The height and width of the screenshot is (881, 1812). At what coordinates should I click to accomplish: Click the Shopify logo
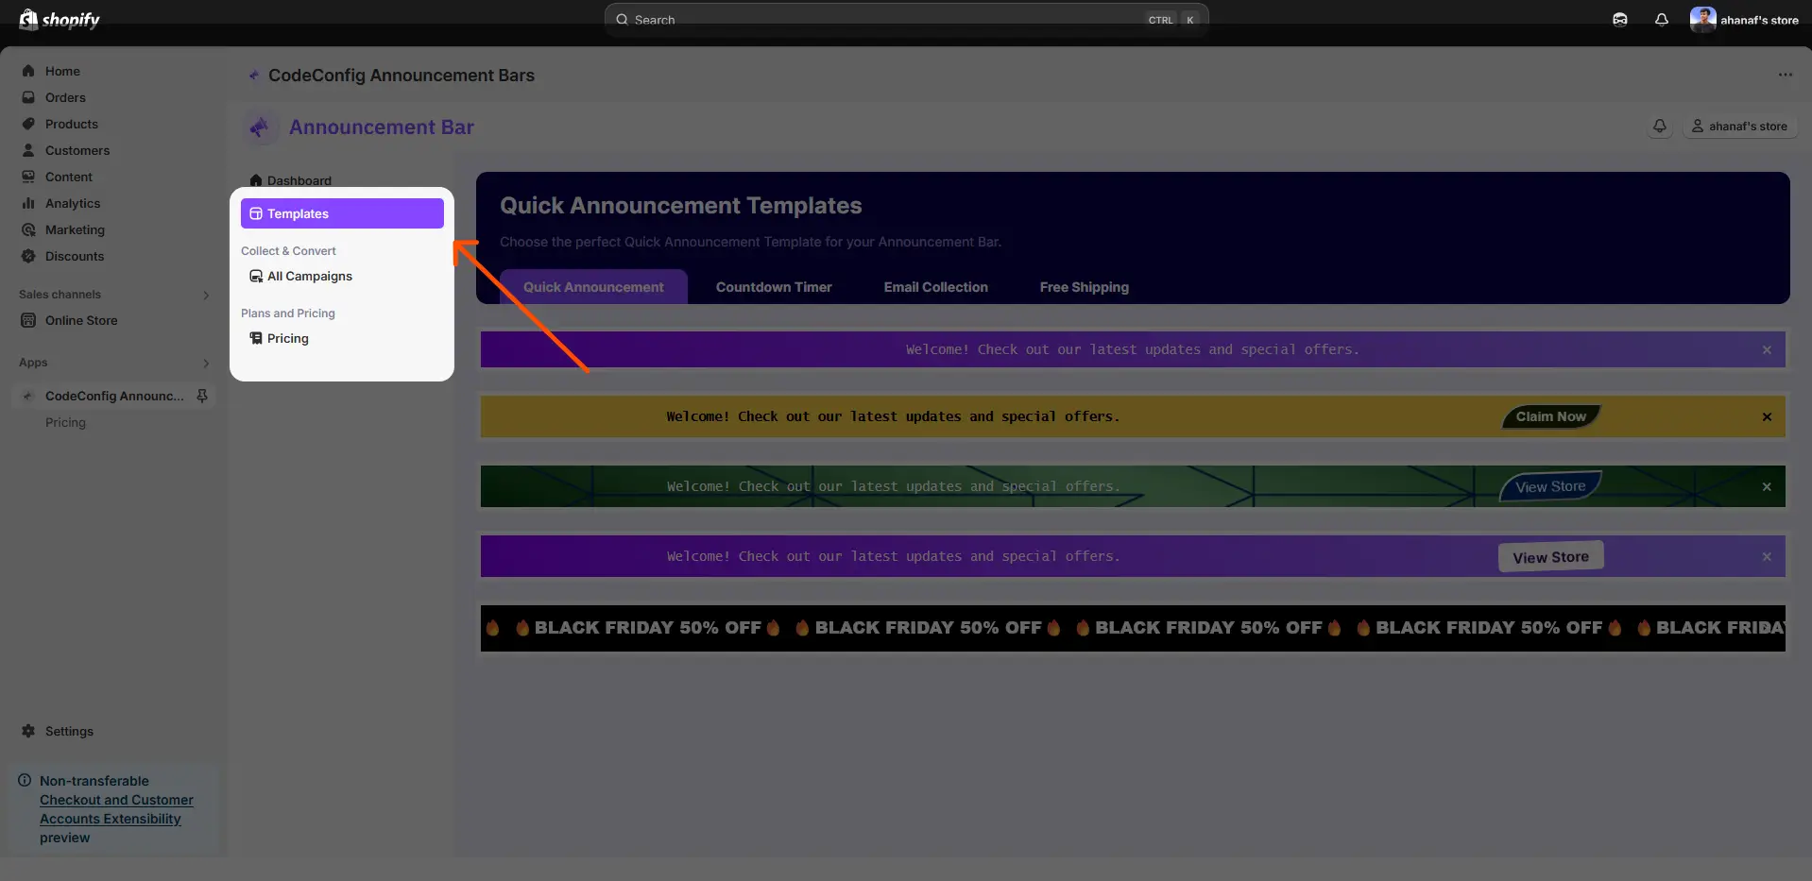[x=60, y=20]
